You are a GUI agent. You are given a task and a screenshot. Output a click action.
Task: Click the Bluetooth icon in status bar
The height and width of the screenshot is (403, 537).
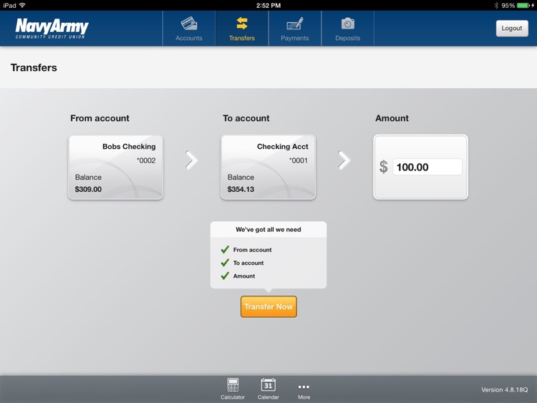[496, 6]
